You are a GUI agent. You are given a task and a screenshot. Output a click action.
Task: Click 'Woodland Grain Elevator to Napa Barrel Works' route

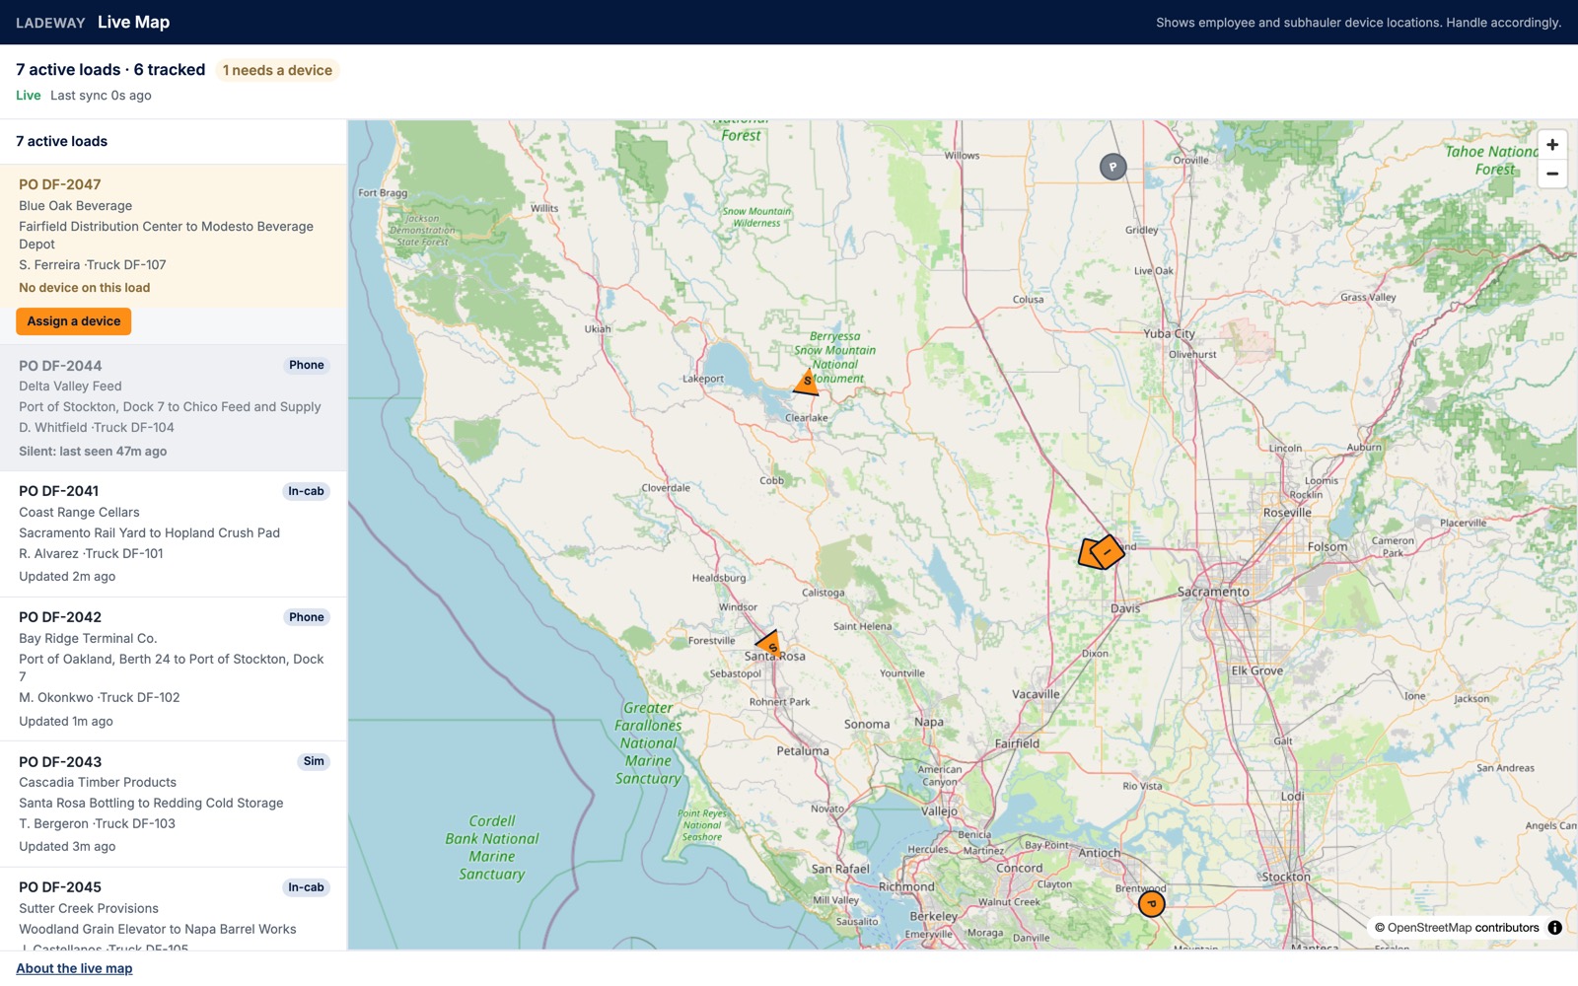pyautogui.click(x=158, y=930)
